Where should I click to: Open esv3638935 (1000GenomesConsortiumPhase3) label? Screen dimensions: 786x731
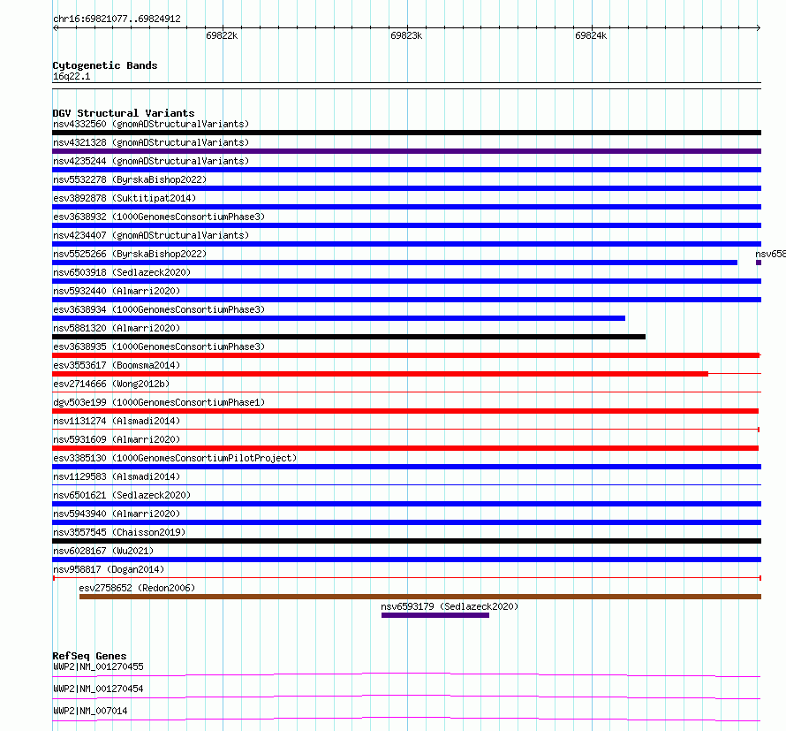tap(159, 346)
